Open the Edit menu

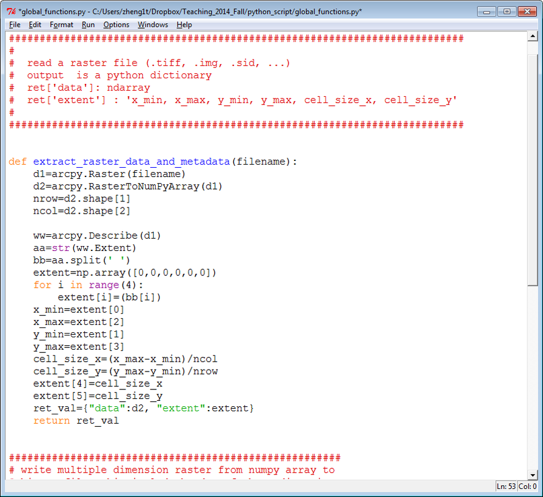coord(35,25)
